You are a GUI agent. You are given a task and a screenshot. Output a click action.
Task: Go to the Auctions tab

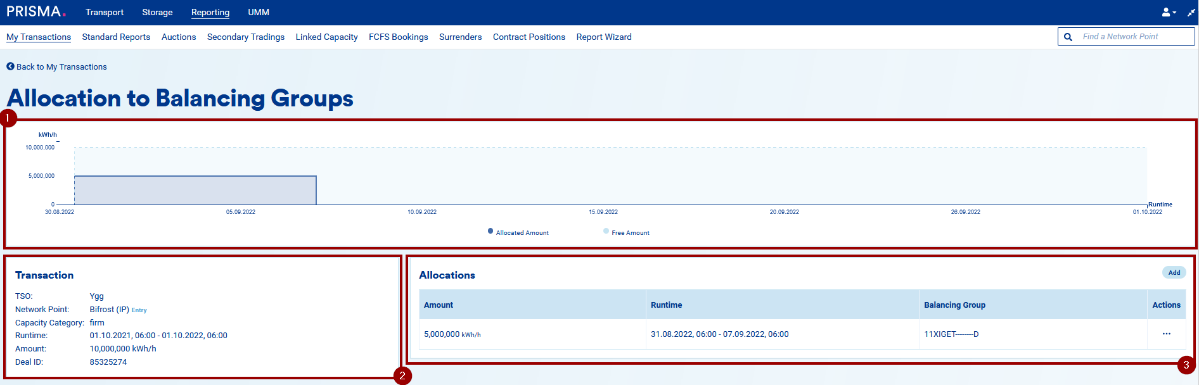coord(179,37)
